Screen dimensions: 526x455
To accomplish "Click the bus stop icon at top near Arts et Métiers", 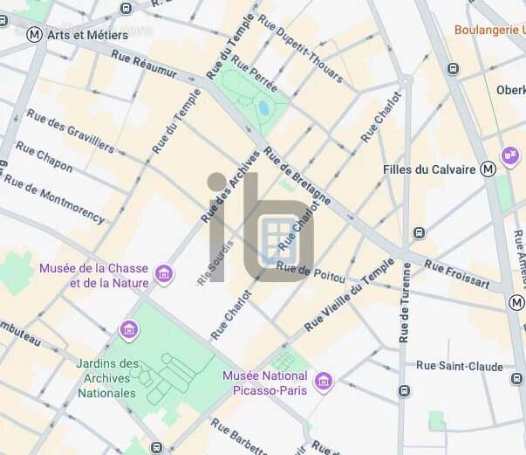I will click(126, 8).
